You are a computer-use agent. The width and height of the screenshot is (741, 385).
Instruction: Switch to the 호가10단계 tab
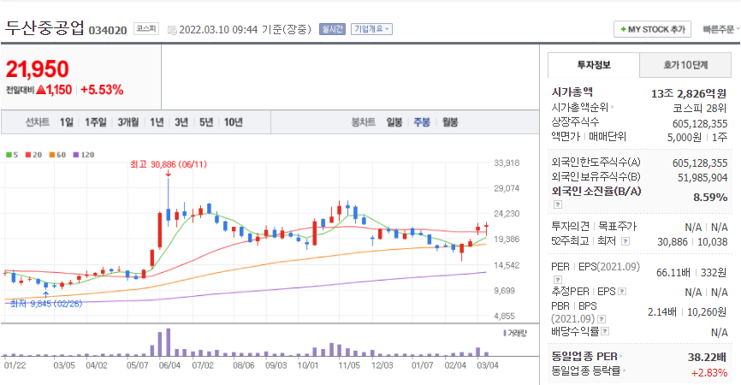(x=685, y=65)
